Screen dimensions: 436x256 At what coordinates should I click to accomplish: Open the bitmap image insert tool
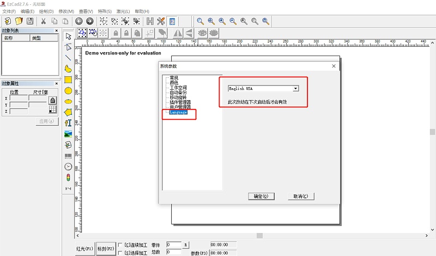point(68,133)
